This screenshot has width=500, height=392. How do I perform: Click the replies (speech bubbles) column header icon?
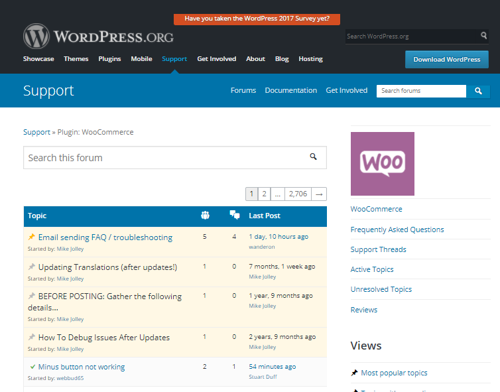(235, 215)
